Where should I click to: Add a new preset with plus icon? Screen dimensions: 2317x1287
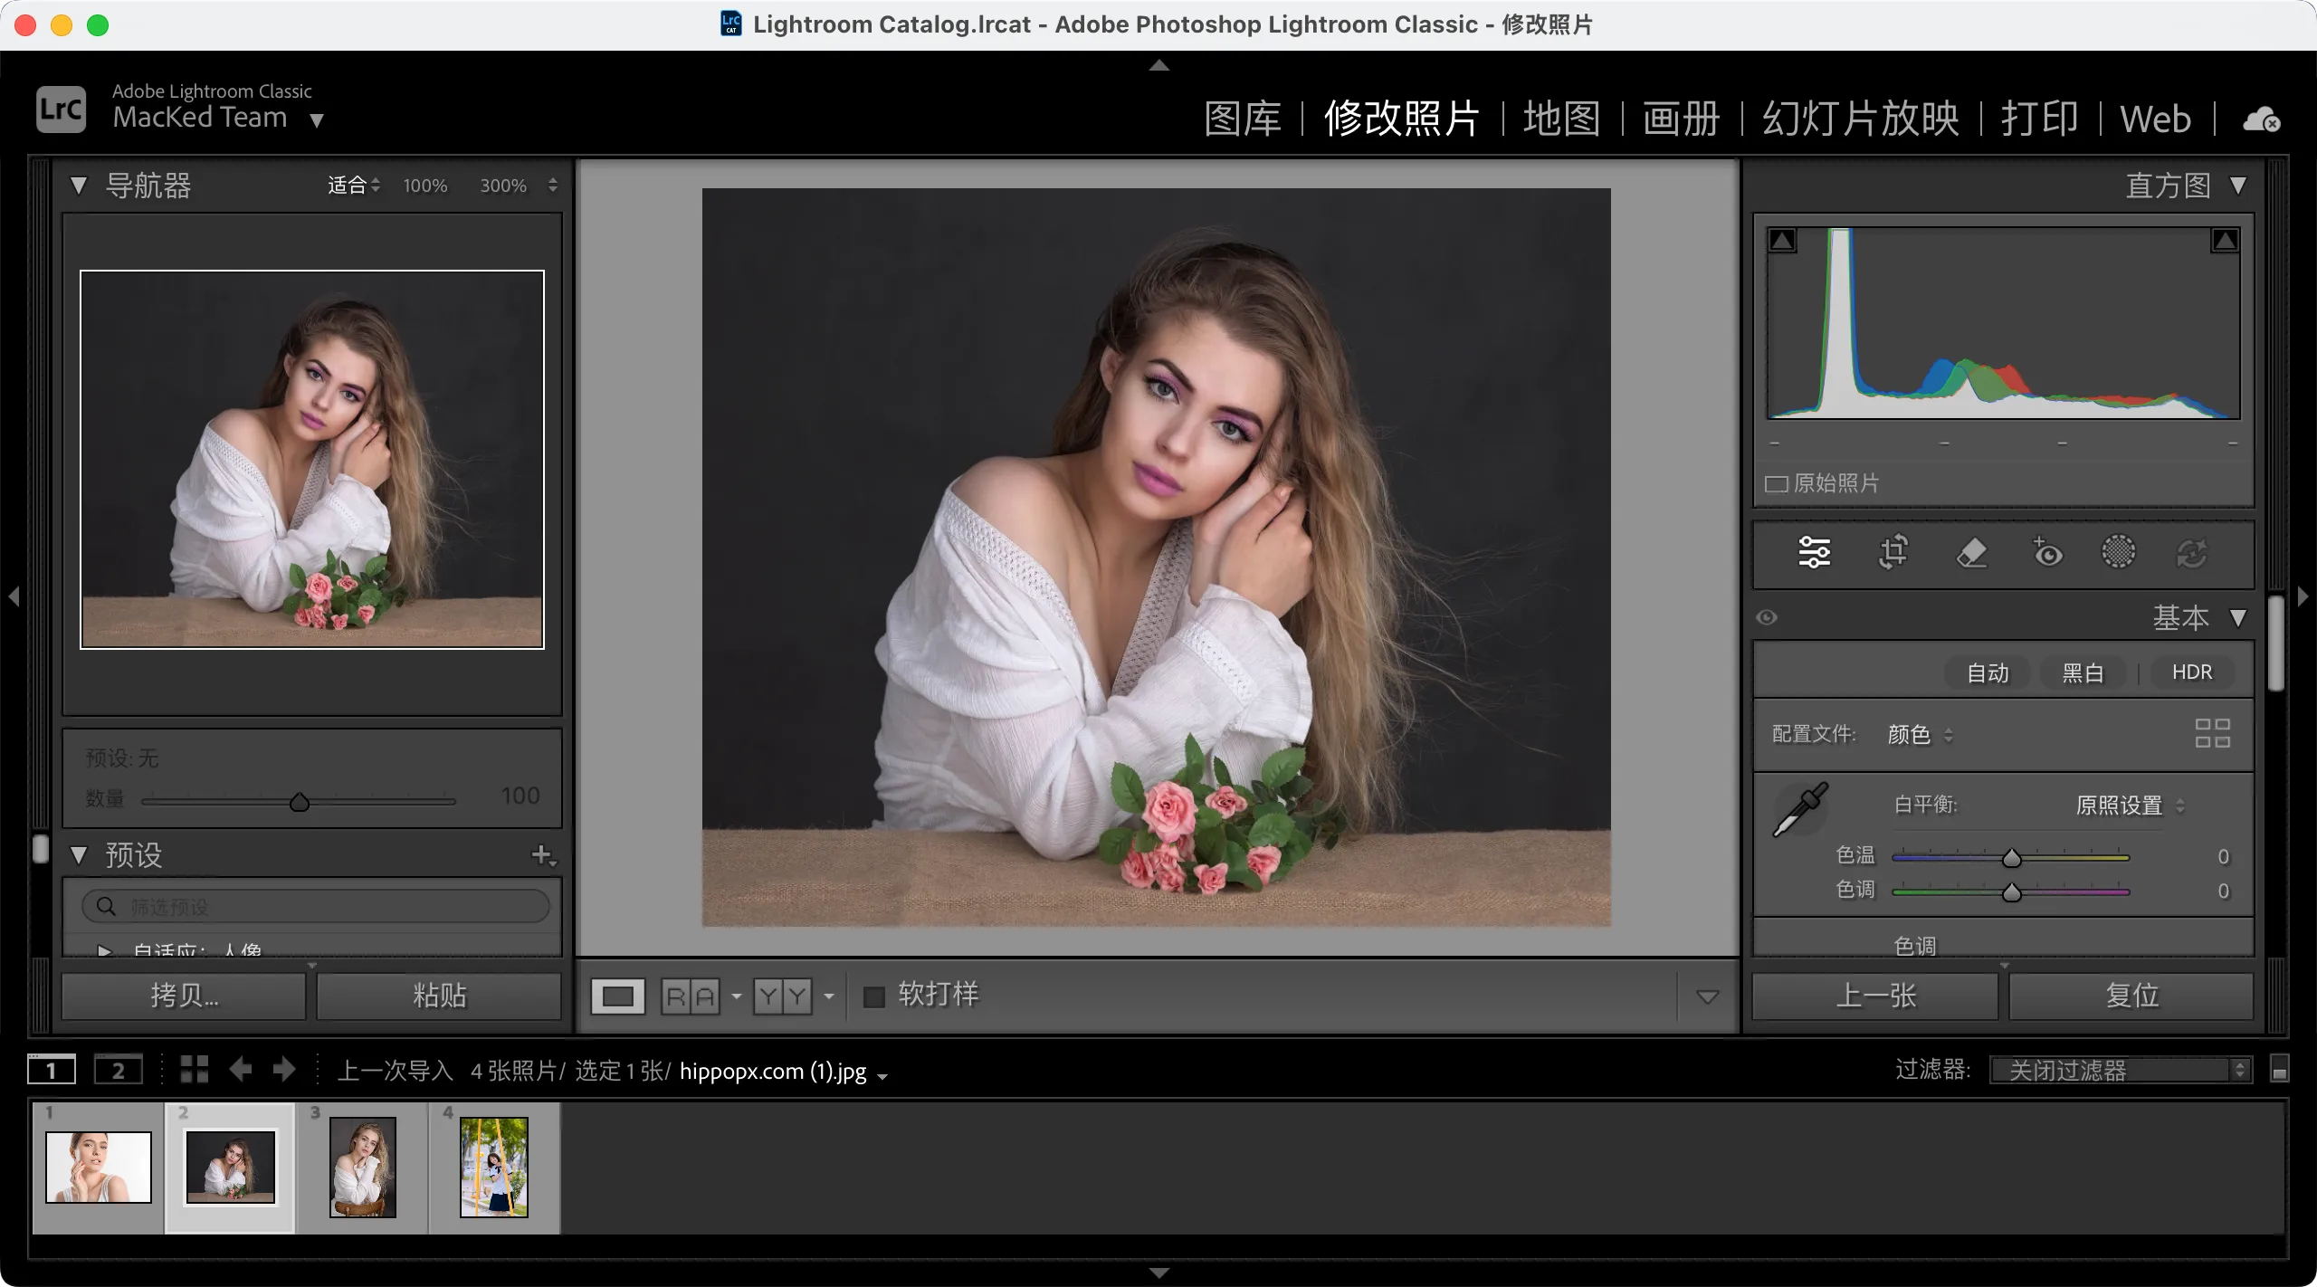pos(542,855)
